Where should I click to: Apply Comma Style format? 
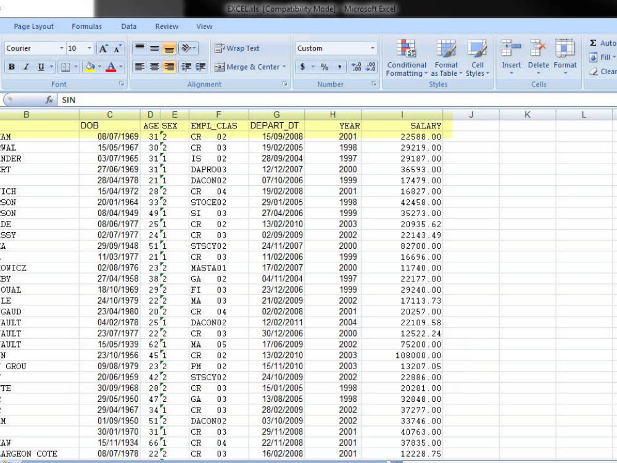click(x=339, y=67)
